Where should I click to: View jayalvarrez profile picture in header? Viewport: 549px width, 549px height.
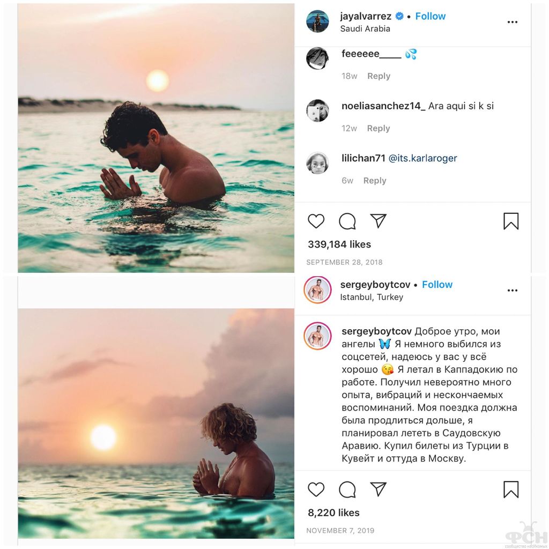317,21
